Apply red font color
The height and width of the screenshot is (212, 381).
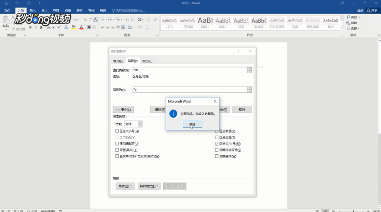coord(82,27)
